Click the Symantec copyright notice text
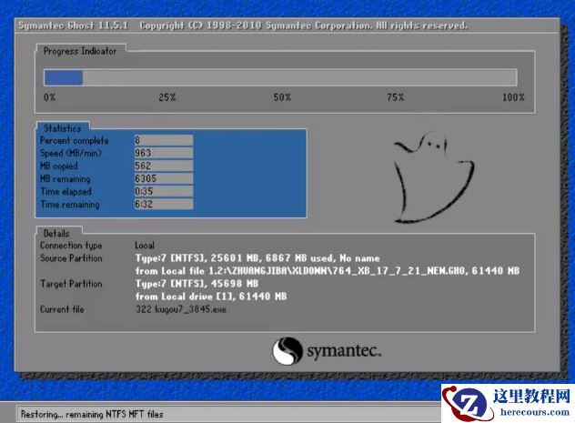Screen dimensions: 575x423 (303, 25)
